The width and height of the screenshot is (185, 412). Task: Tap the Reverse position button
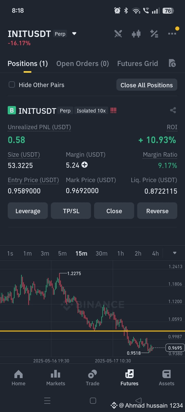click(157, 211)
